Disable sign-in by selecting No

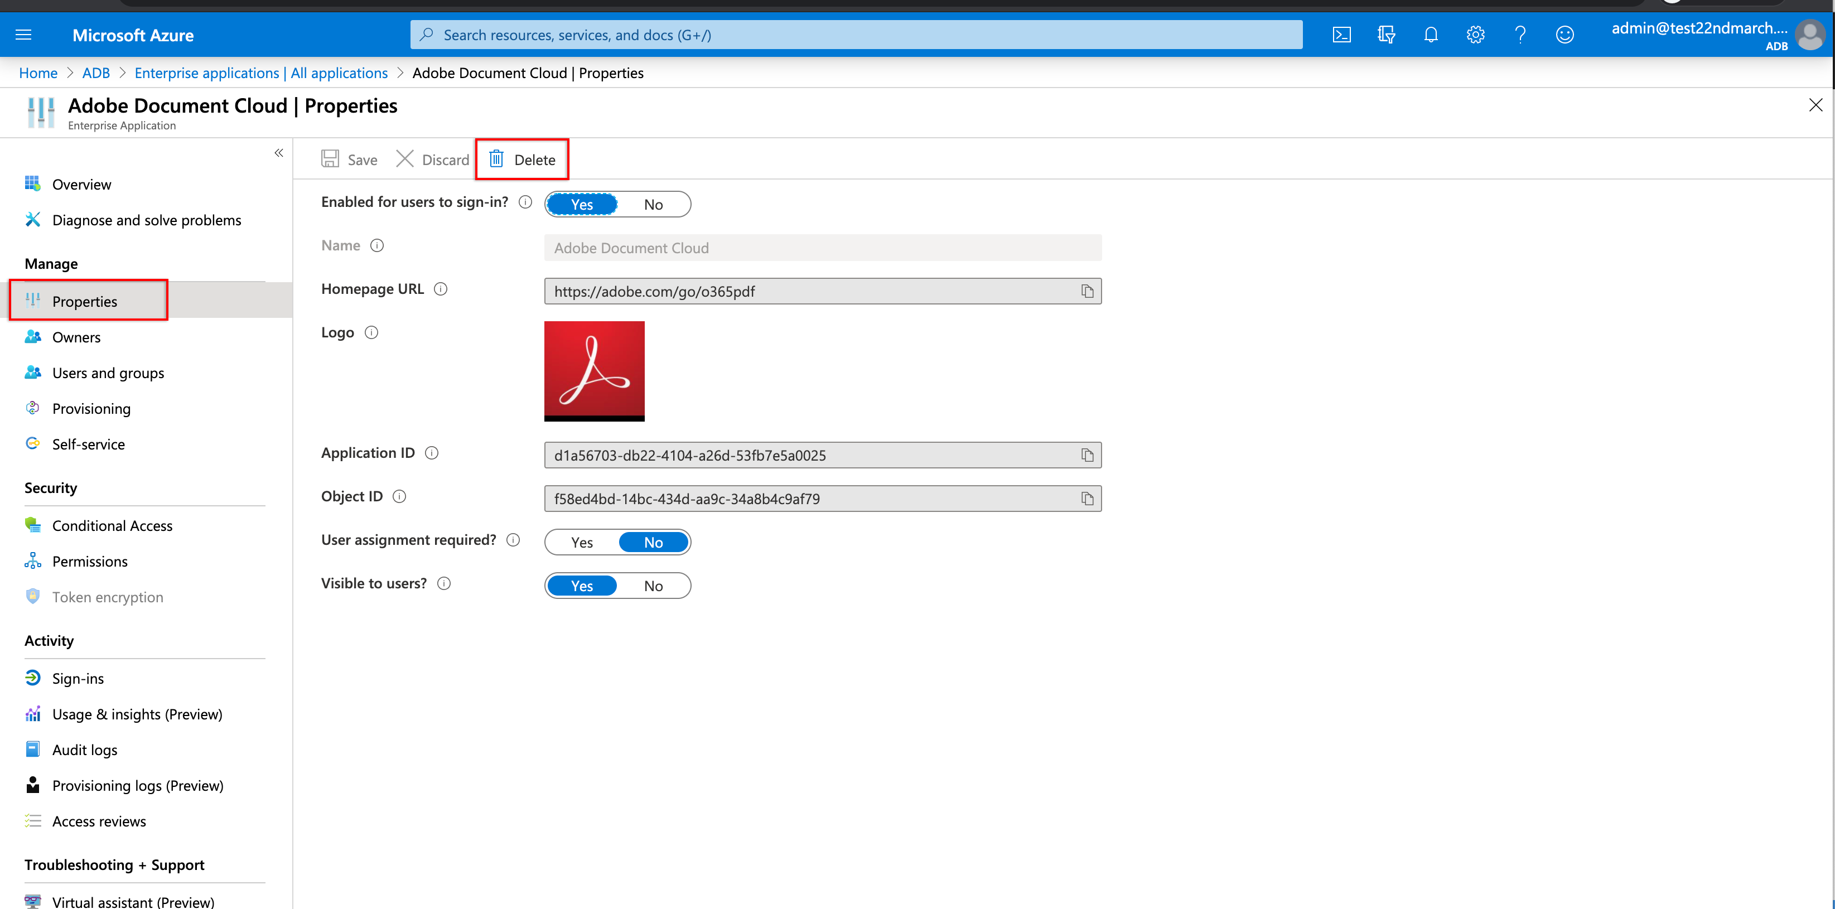pos(653,204)
